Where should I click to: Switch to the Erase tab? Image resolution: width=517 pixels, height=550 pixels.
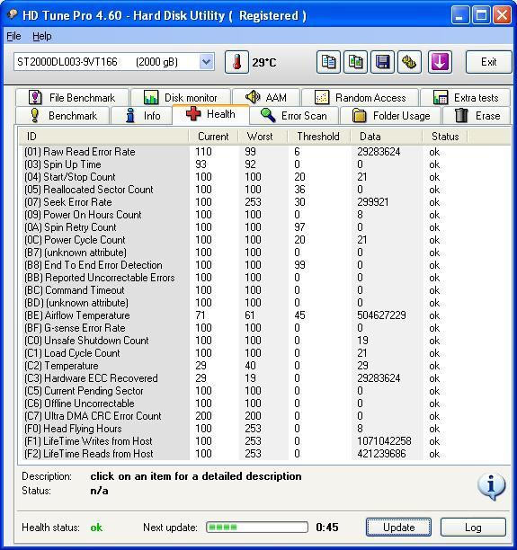477,115
